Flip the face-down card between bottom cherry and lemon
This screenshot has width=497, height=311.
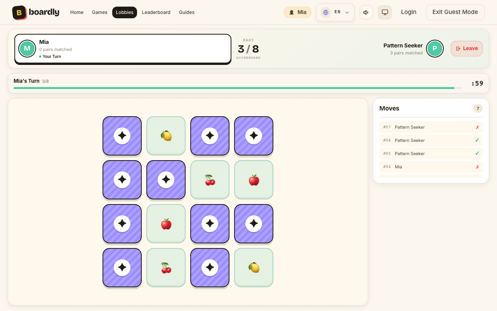(210, 267)
